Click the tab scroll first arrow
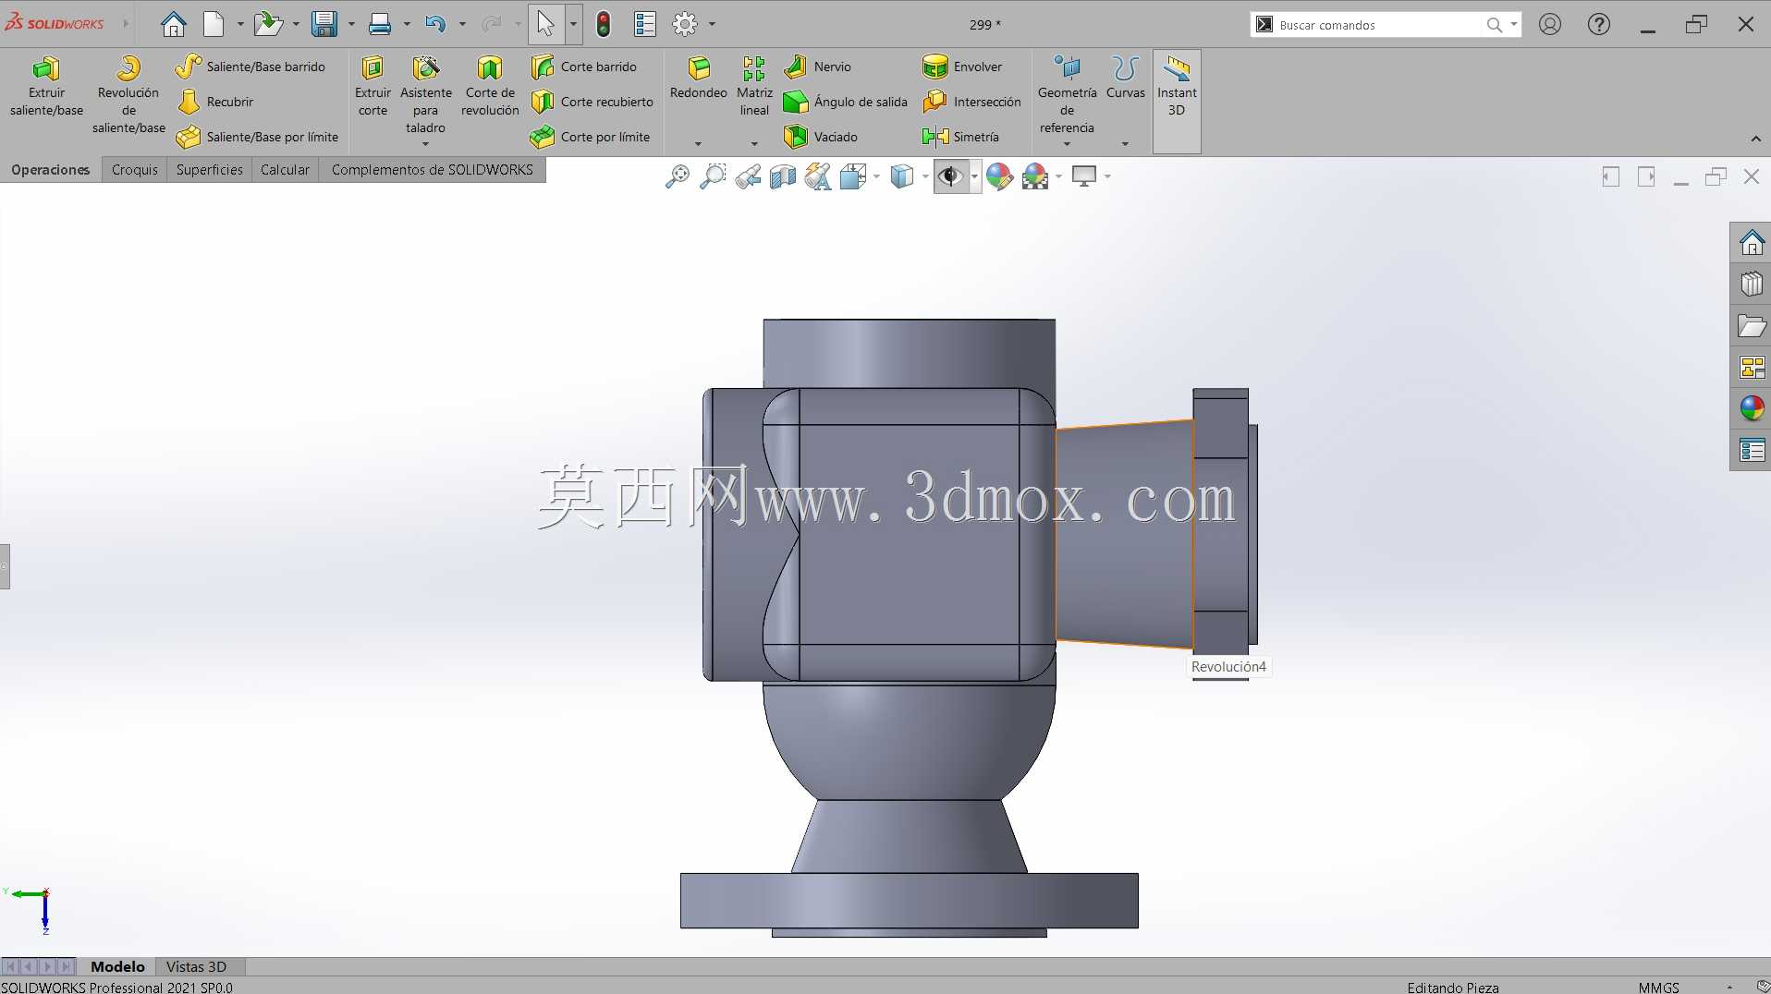 point(11,966)
